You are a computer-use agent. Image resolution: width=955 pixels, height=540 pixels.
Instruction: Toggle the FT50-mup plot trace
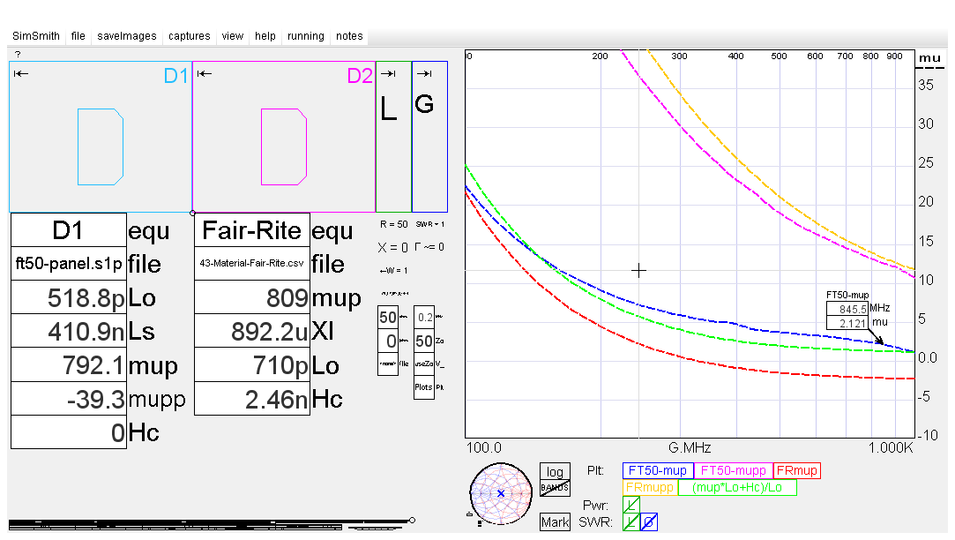click(x=658, y=470)
